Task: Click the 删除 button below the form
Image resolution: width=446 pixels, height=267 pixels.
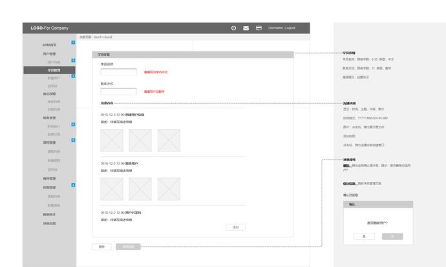Action: click(101, 246)
